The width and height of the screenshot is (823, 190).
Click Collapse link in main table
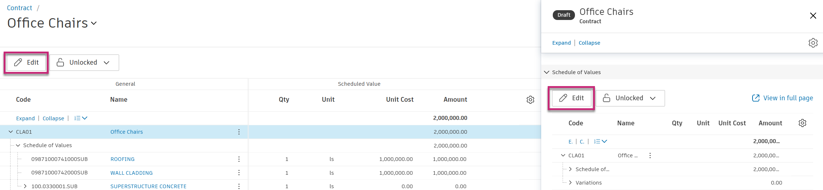pyautogui.click(x=53, y=118)
